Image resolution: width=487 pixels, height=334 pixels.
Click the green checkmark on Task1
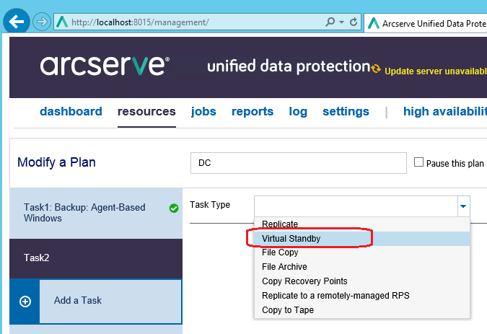[x=174, y=208]
